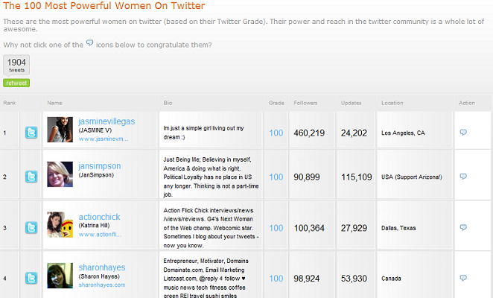
Task: Click the real name '(JASMINE V)'
Action: point(95,130)
